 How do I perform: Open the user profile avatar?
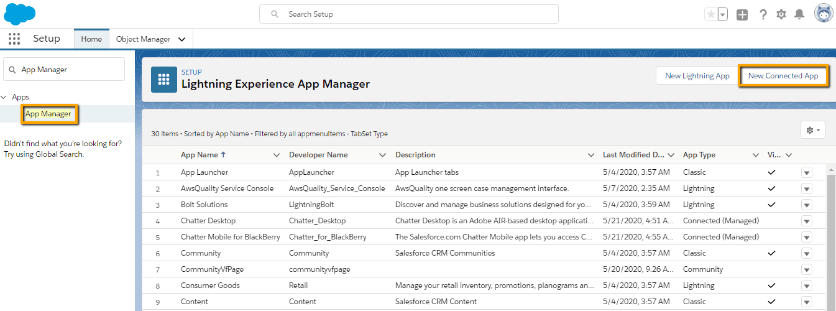824,14
